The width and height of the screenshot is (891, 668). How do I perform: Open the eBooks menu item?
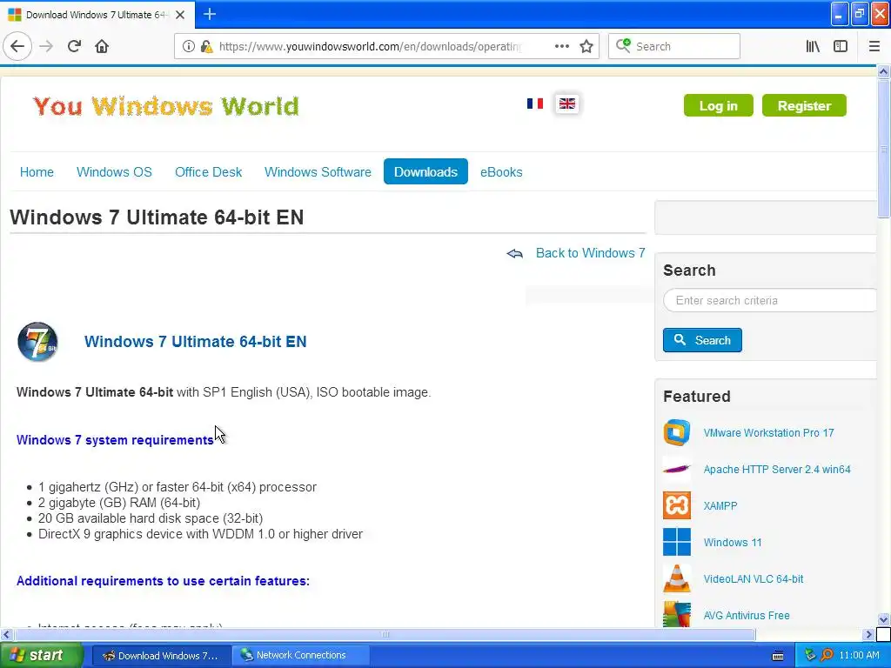[501, 172]
